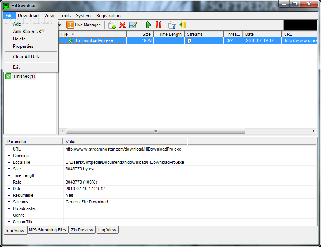Click the StreamTitle parameter row
This screenshot has height=247, width=321.
161,222
